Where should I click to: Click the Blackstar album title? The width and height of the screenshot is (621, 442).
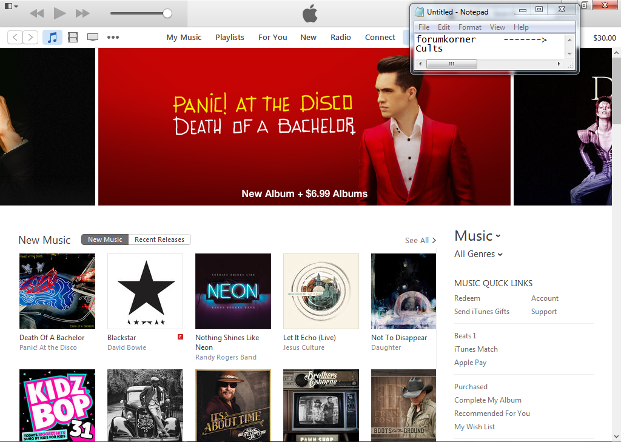tap(121, 338)
